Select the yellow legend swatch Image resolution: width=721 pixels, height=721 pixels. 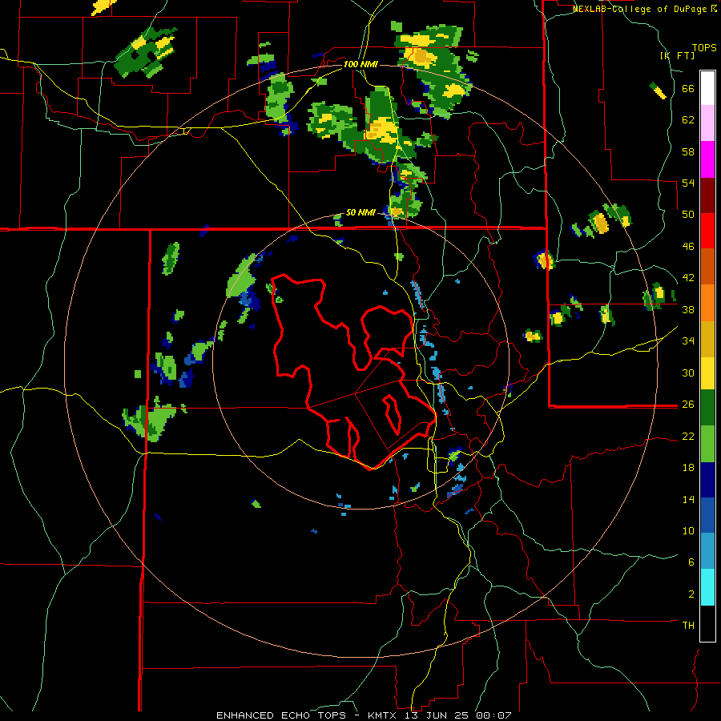click(x=707, y=373)
